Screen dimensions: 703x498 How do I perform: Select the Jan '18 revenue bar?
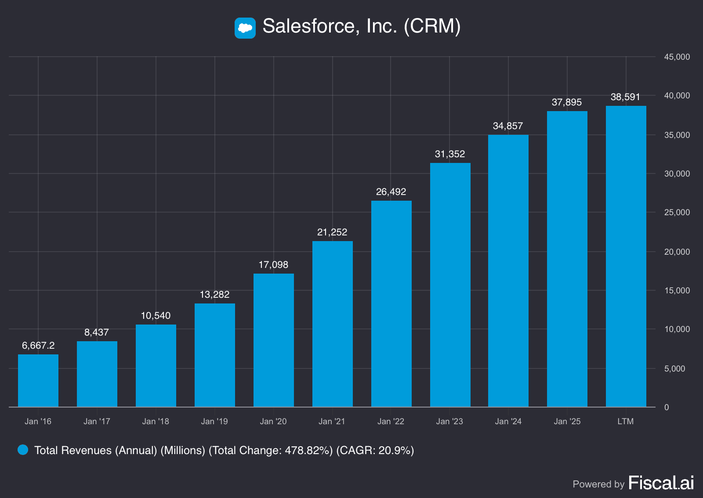point(156,366)
